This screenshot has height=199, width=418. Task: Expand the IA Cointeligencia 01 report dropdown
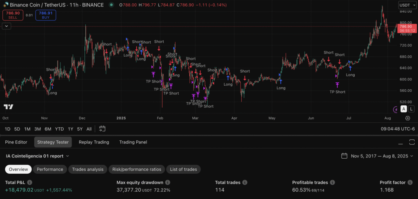click(37, 156)
